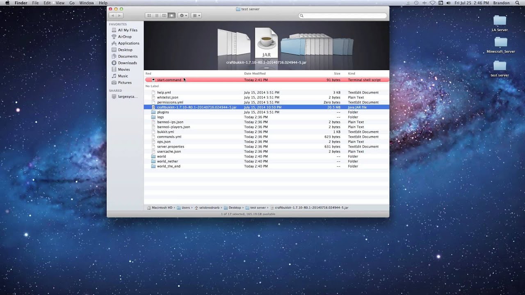The height and width of the screenshot is (295, 525).
Task: Click the volume icon in menu bar
Action: [x=448, y=3]
